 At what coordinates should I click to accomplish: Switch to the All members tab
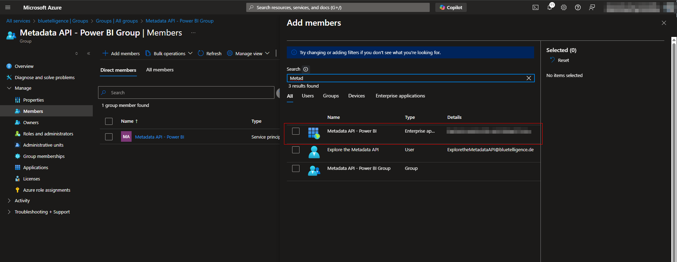(160, 70)
